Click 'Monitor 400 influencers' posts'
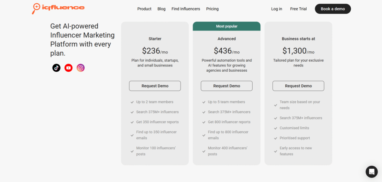The height and width of the screenshot is (182, 382). (228, 151)
